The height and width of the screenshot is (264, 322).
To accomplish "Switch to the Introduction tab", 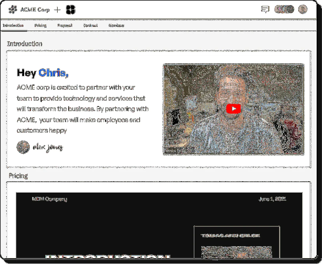I will [x=13, y=26].
